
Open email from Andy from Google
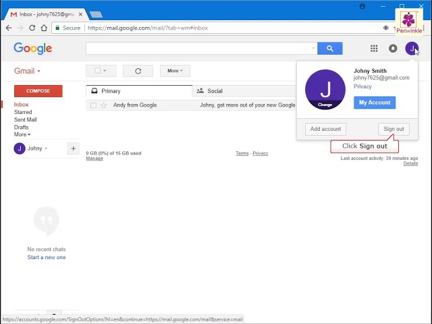pyautogui.click(x=135, y=105)
